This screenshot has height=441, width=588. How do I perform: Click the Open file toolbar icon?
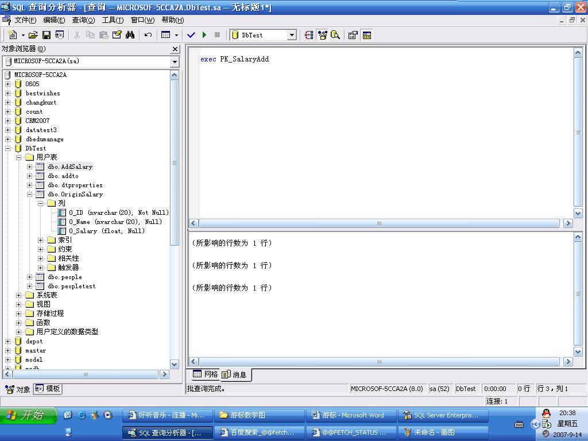click(33, 35)
